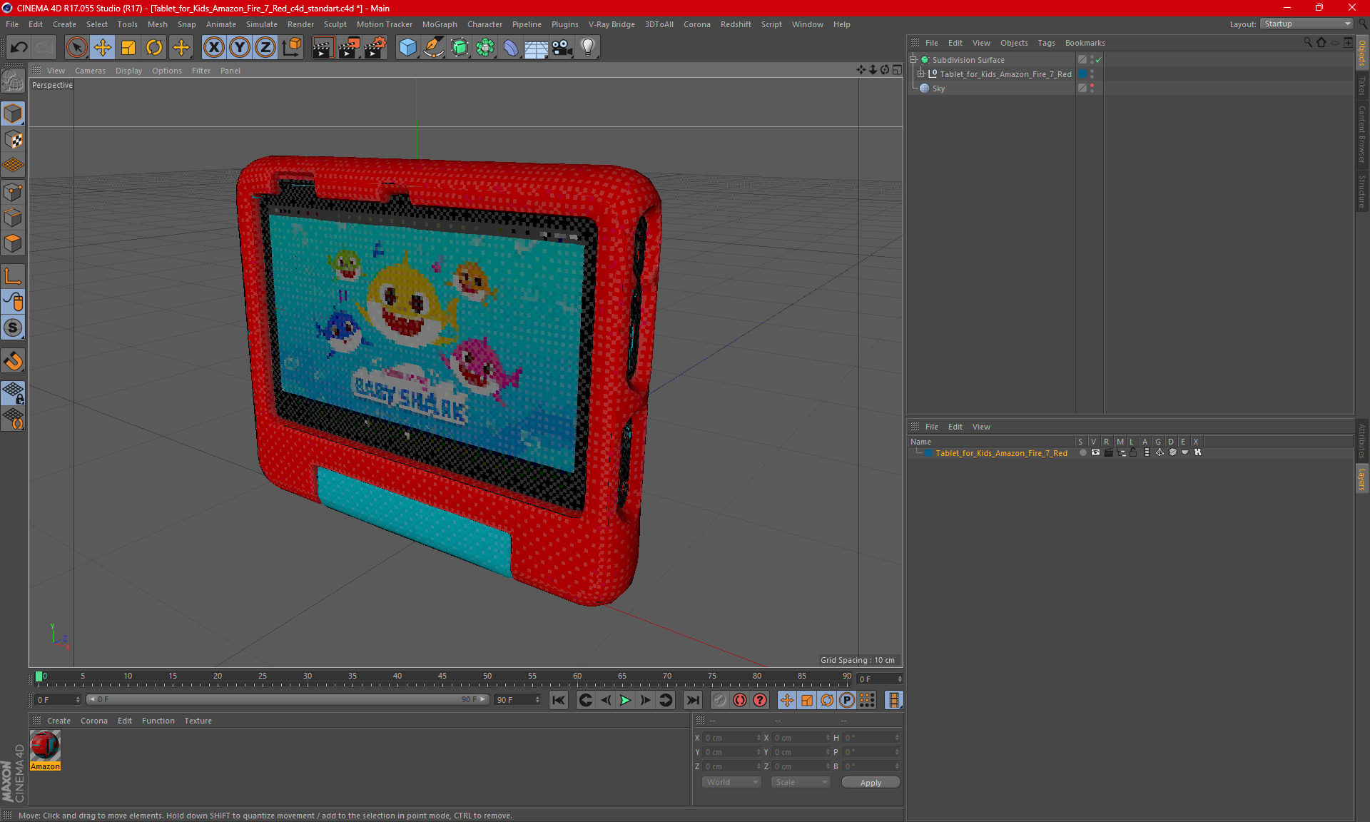The image size is (1370, 822).
Task: Enable Polygon mode in left sidebar
Action: click(x=13, y=243)
